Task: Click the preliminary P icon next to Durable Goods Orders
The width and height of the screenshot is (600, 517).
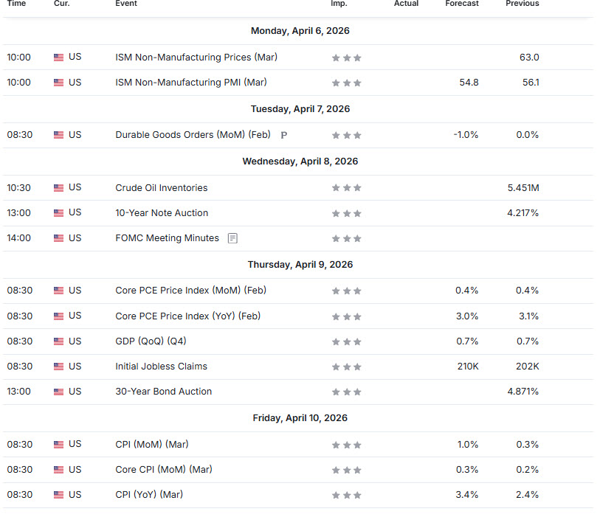Action: click(284, 135)
